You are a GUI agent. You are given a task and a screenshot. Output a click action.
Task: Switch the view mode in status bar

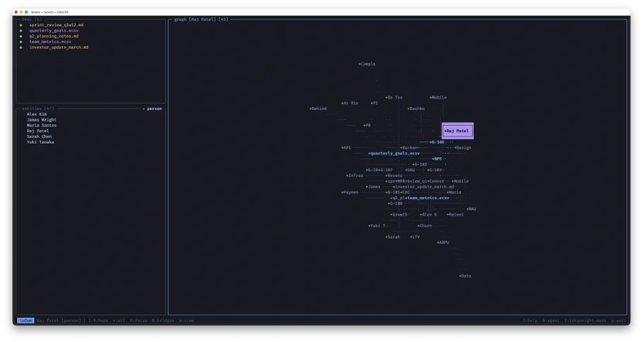click(x=186, y=321)
